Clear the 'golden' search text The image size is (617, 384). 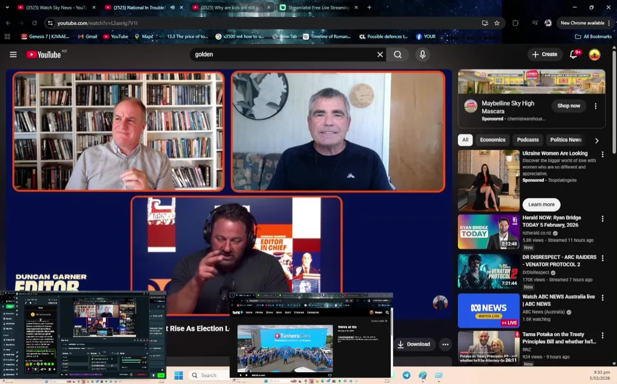380,54
